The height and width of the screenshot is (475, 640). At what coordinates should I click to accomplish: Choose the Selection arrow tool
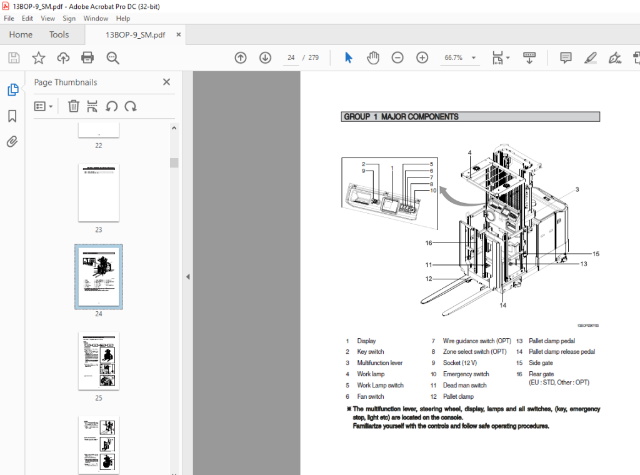348,57
